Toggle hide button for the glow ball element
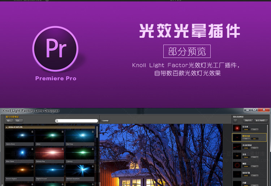The height and width of the screenshot is (186, 271). click(245, 130)
